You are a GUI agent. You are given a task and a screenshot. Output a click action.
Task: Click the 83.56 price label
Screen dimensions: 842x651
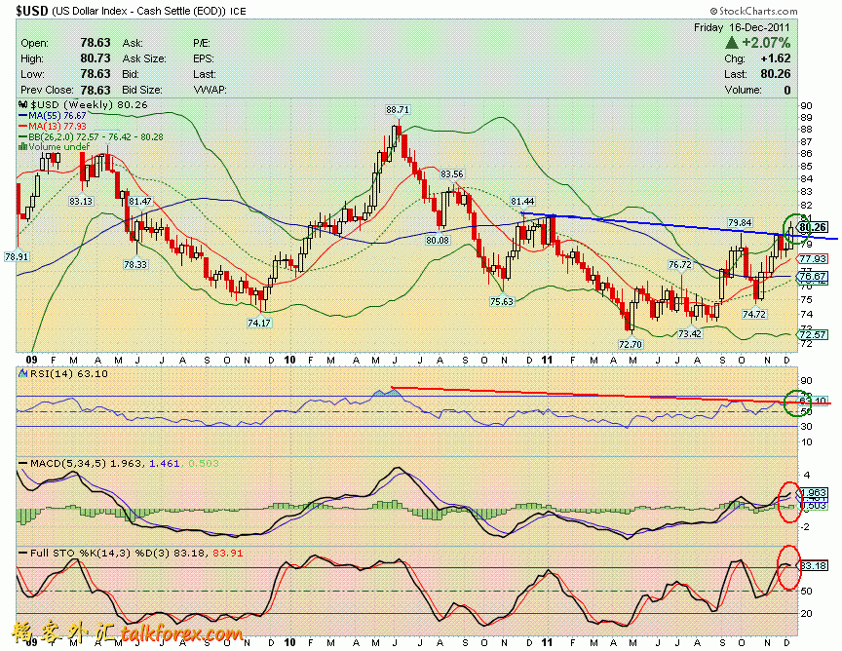[x=451, y=174]
